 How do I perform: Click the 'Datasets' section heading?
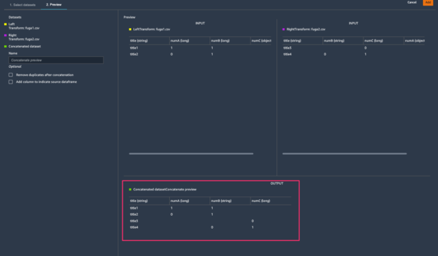point(15,17)
